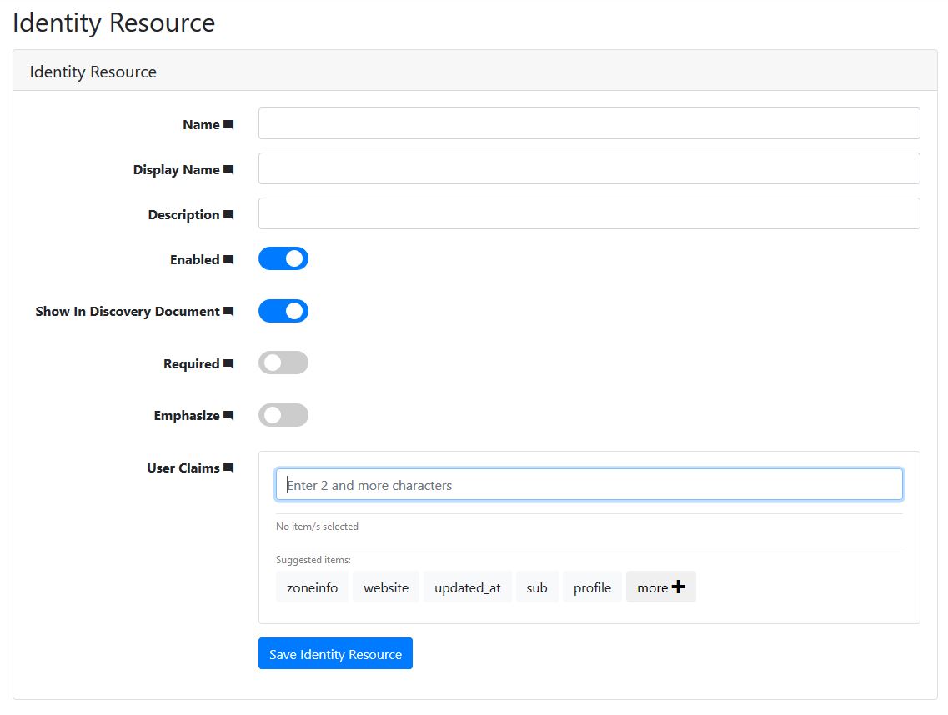The width and height of the screenshot is (948, 715).
Task: Turn on the Emphasize switch
Action: (x=283, y=415)
